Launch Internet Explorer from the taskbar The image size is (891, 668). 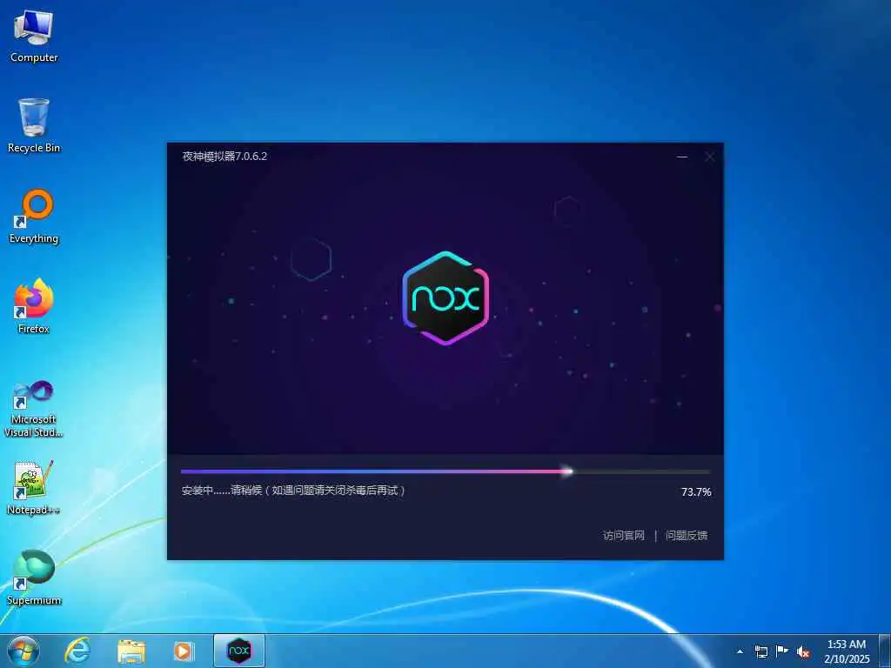pyautogui.click(x=77, y=651)
